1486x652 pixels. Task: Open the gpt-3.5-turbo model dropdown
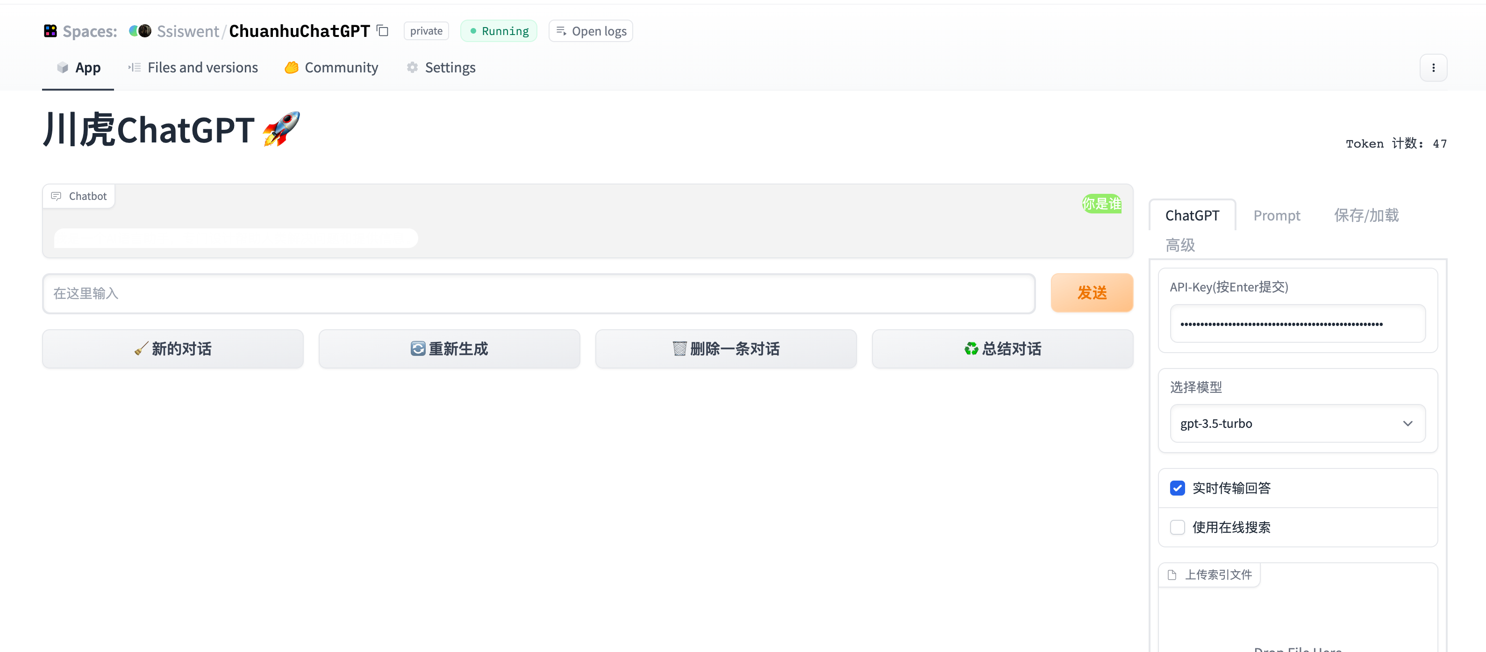click(1297, 423)
